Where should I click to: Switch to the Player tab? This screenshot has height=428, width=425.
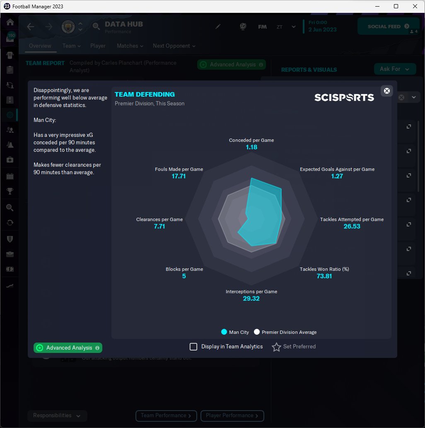pos(98,46)
